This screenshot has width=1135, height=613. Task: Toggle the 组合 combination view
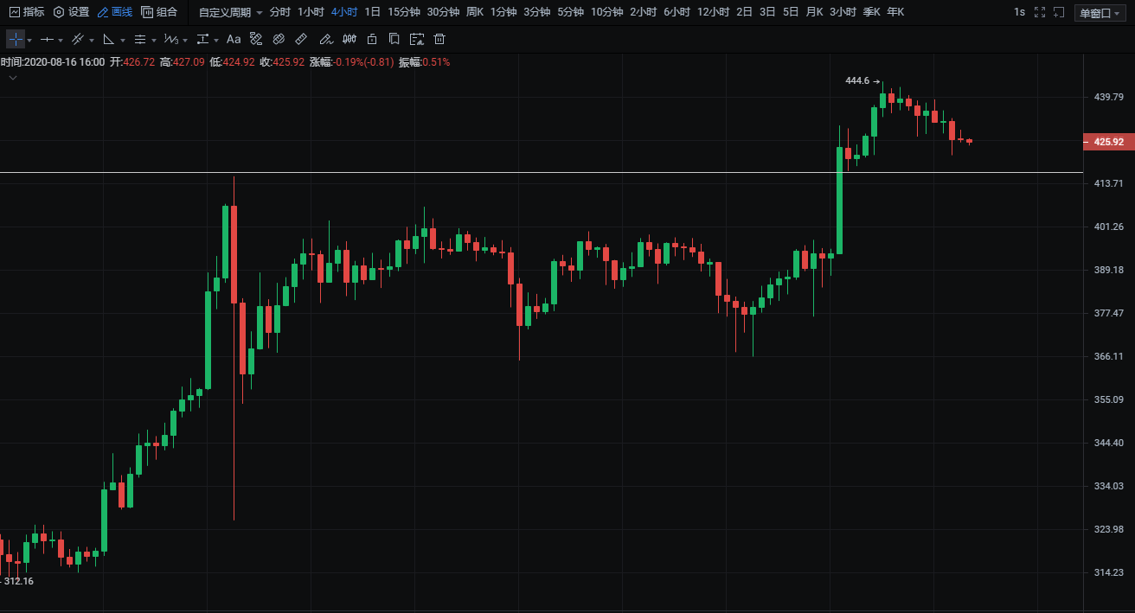159,12
